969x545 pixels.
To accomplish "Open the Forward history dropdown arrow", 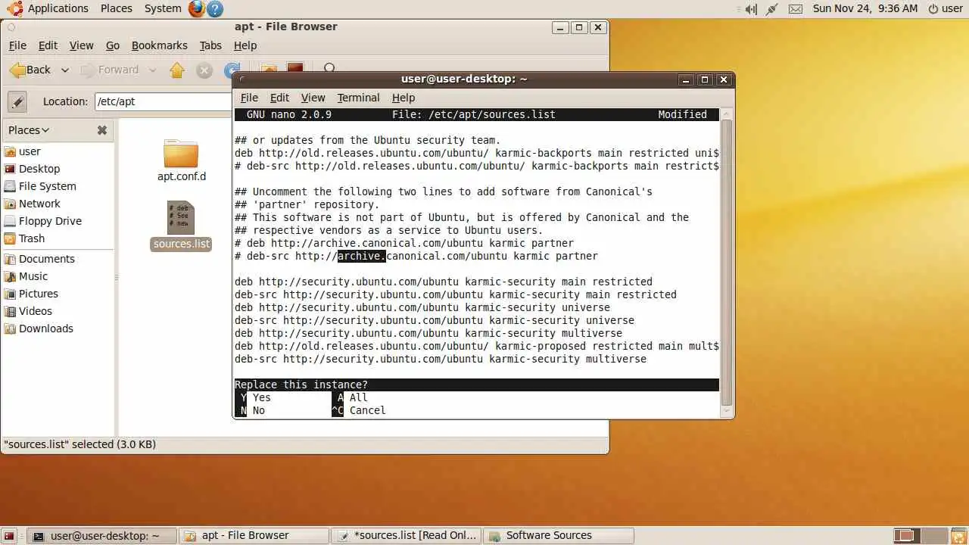I will point(152,70).
